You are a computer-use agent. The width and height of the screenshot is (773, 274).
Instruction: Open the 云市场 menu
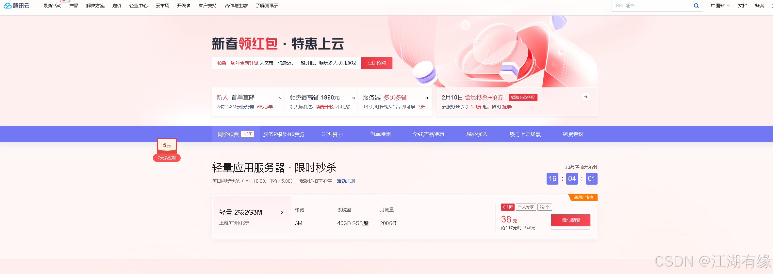[x=162, y=6]
